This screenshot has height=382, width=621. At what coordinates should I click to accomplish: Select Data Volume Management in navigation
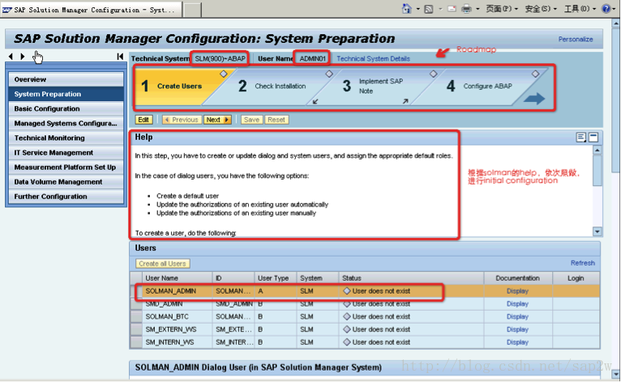coord(66,182)
